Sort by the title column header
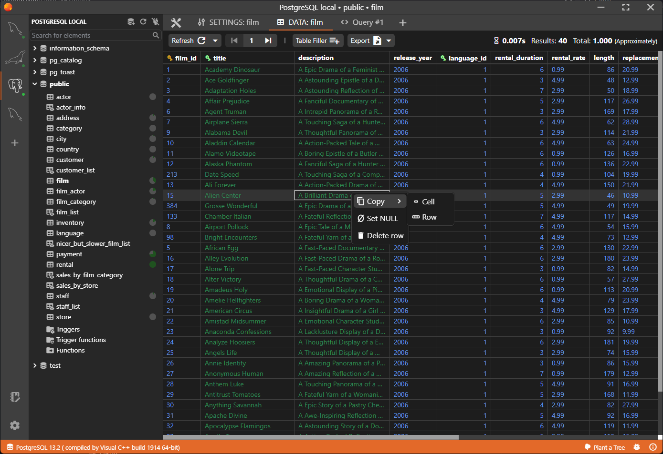The width and height of the screenshot is (663, 454). 247,58
